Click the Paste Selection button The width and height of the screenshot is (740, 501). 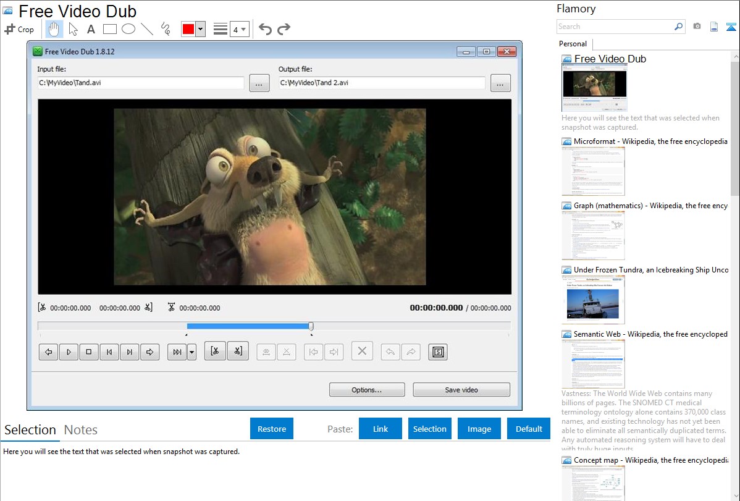[x=429, y=429]
